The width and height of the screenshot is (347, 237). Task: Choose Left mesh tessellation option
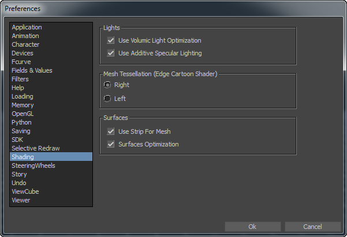pyautogui.click(x=107, y=99)
